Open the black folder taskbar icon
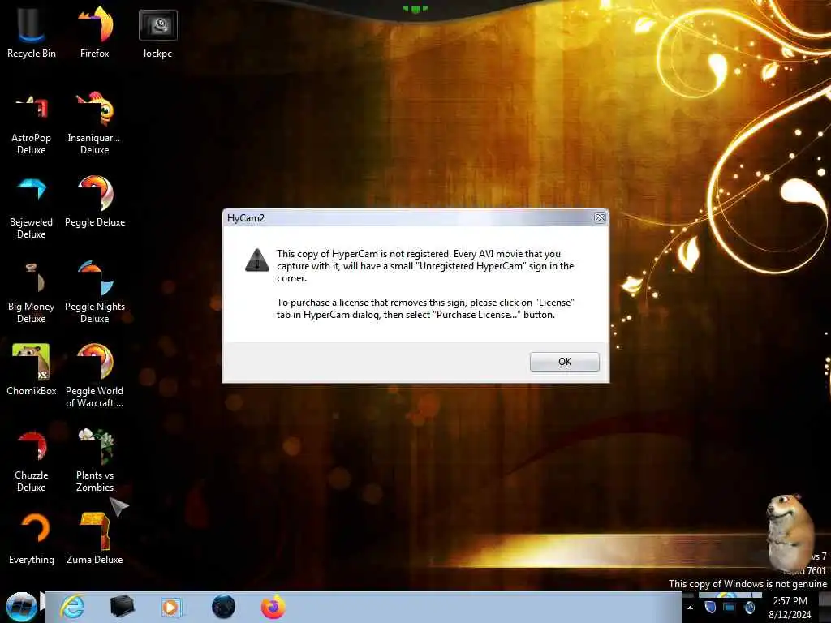The width and height of the screenshot is (831, 623). 122,607
